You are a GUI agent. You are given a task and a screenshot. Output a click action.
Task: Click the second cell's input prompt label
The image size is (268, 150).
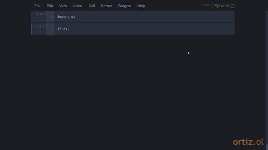(40, 26)
